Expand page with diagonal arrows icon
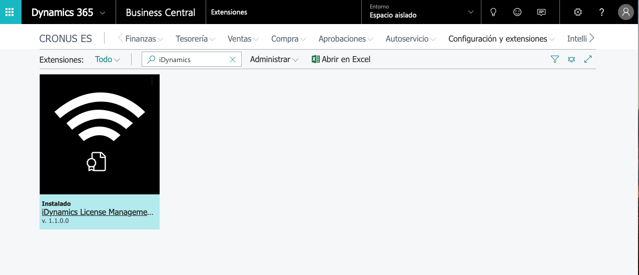 tap(588, 59)
